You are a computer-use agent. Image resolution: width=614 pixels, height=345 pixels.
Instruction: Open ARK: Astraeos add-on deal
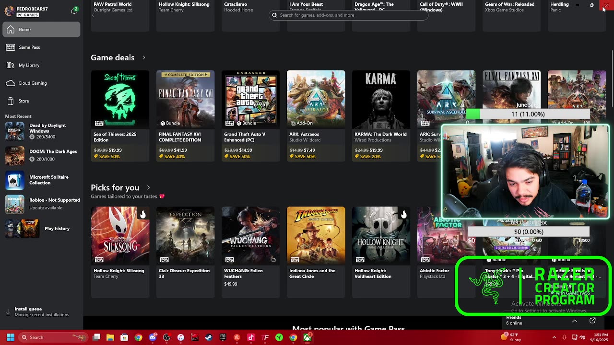click(x=316, y=115)
